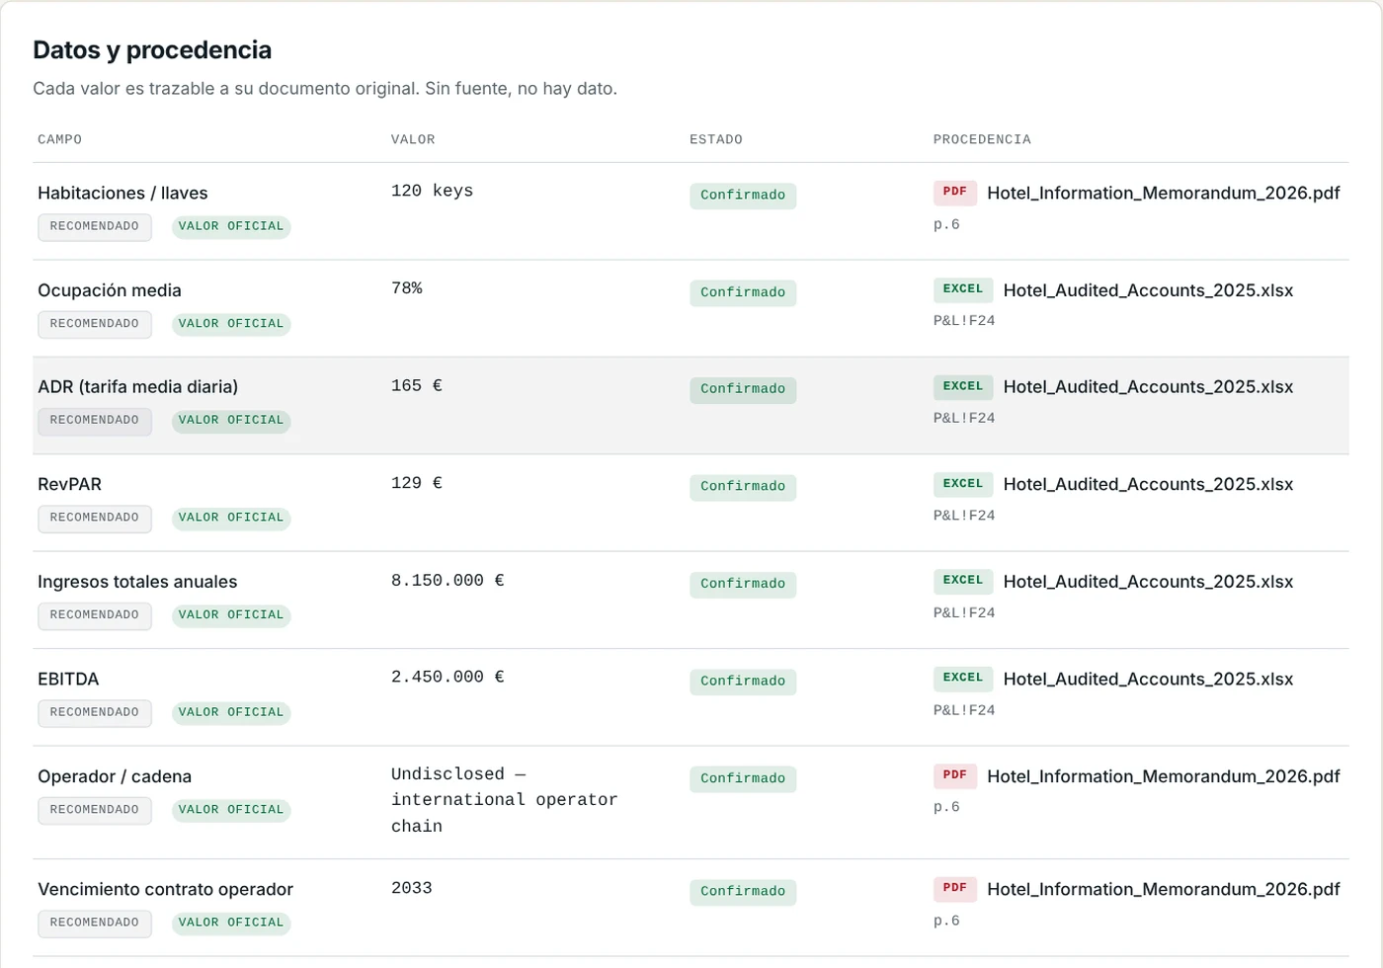This screenshot has width=1383, height=968.
Task: Click 'P&L!F24' reference in EBITDA row
Action: (964, 710)
